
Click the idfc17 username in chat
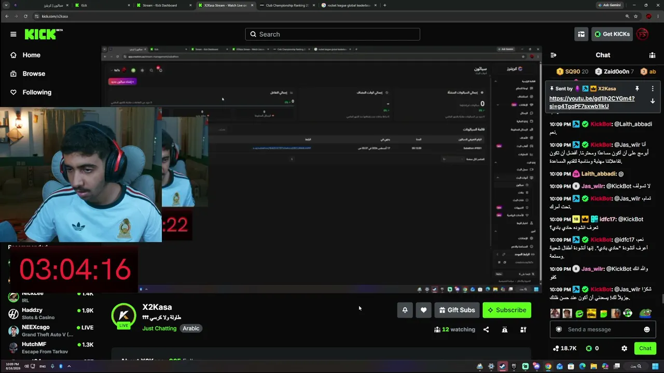point(608,220)
